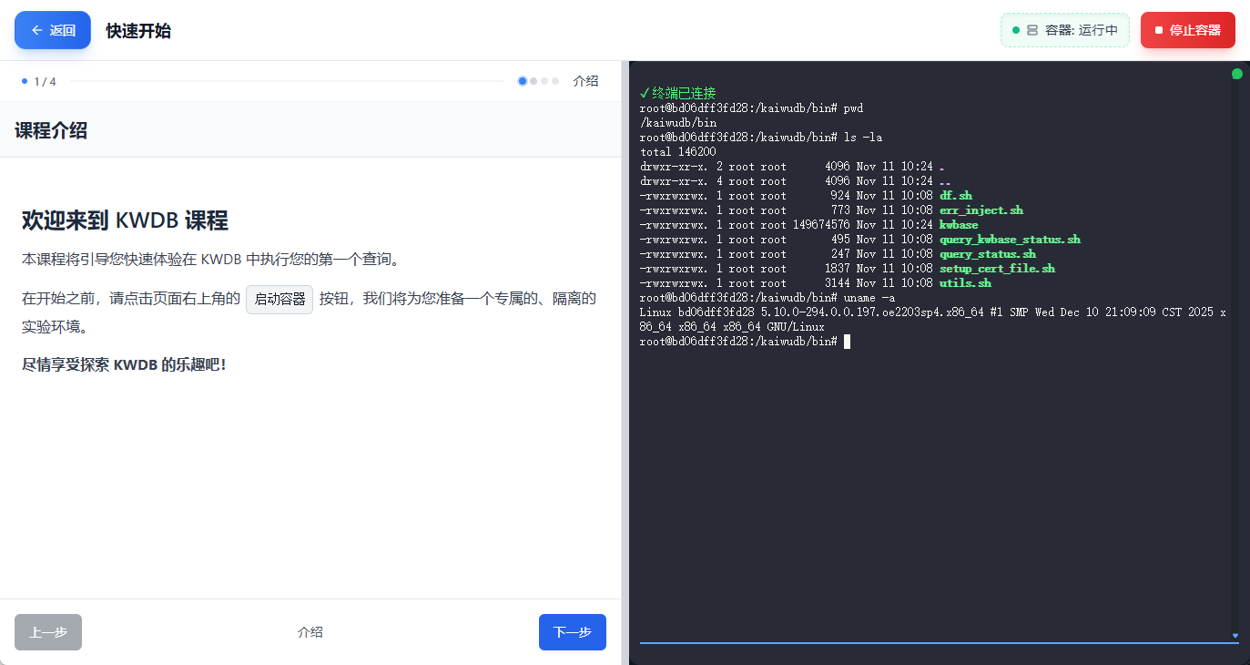This screenshot has height=665, width=1250.
Task: Click the utils.sh file name
Action: (x=965, y=283)
